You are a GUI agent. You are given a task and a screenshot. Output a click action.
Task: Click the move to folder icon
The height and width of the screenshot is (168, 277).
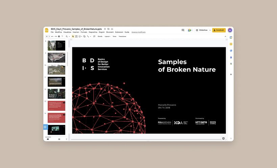[108, 29]
